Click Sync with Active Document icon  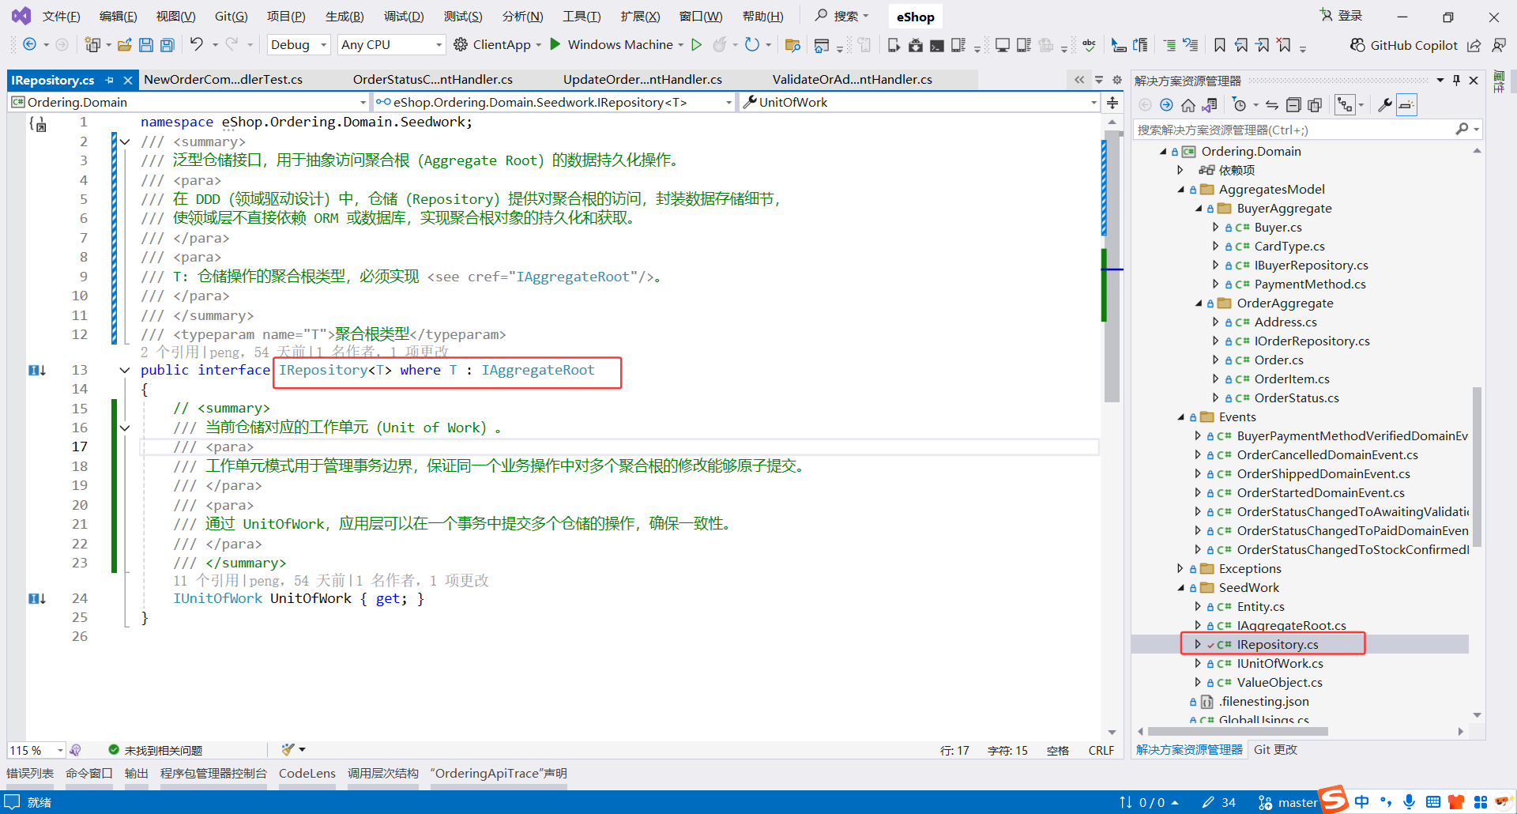click(x=1272, y=105)
